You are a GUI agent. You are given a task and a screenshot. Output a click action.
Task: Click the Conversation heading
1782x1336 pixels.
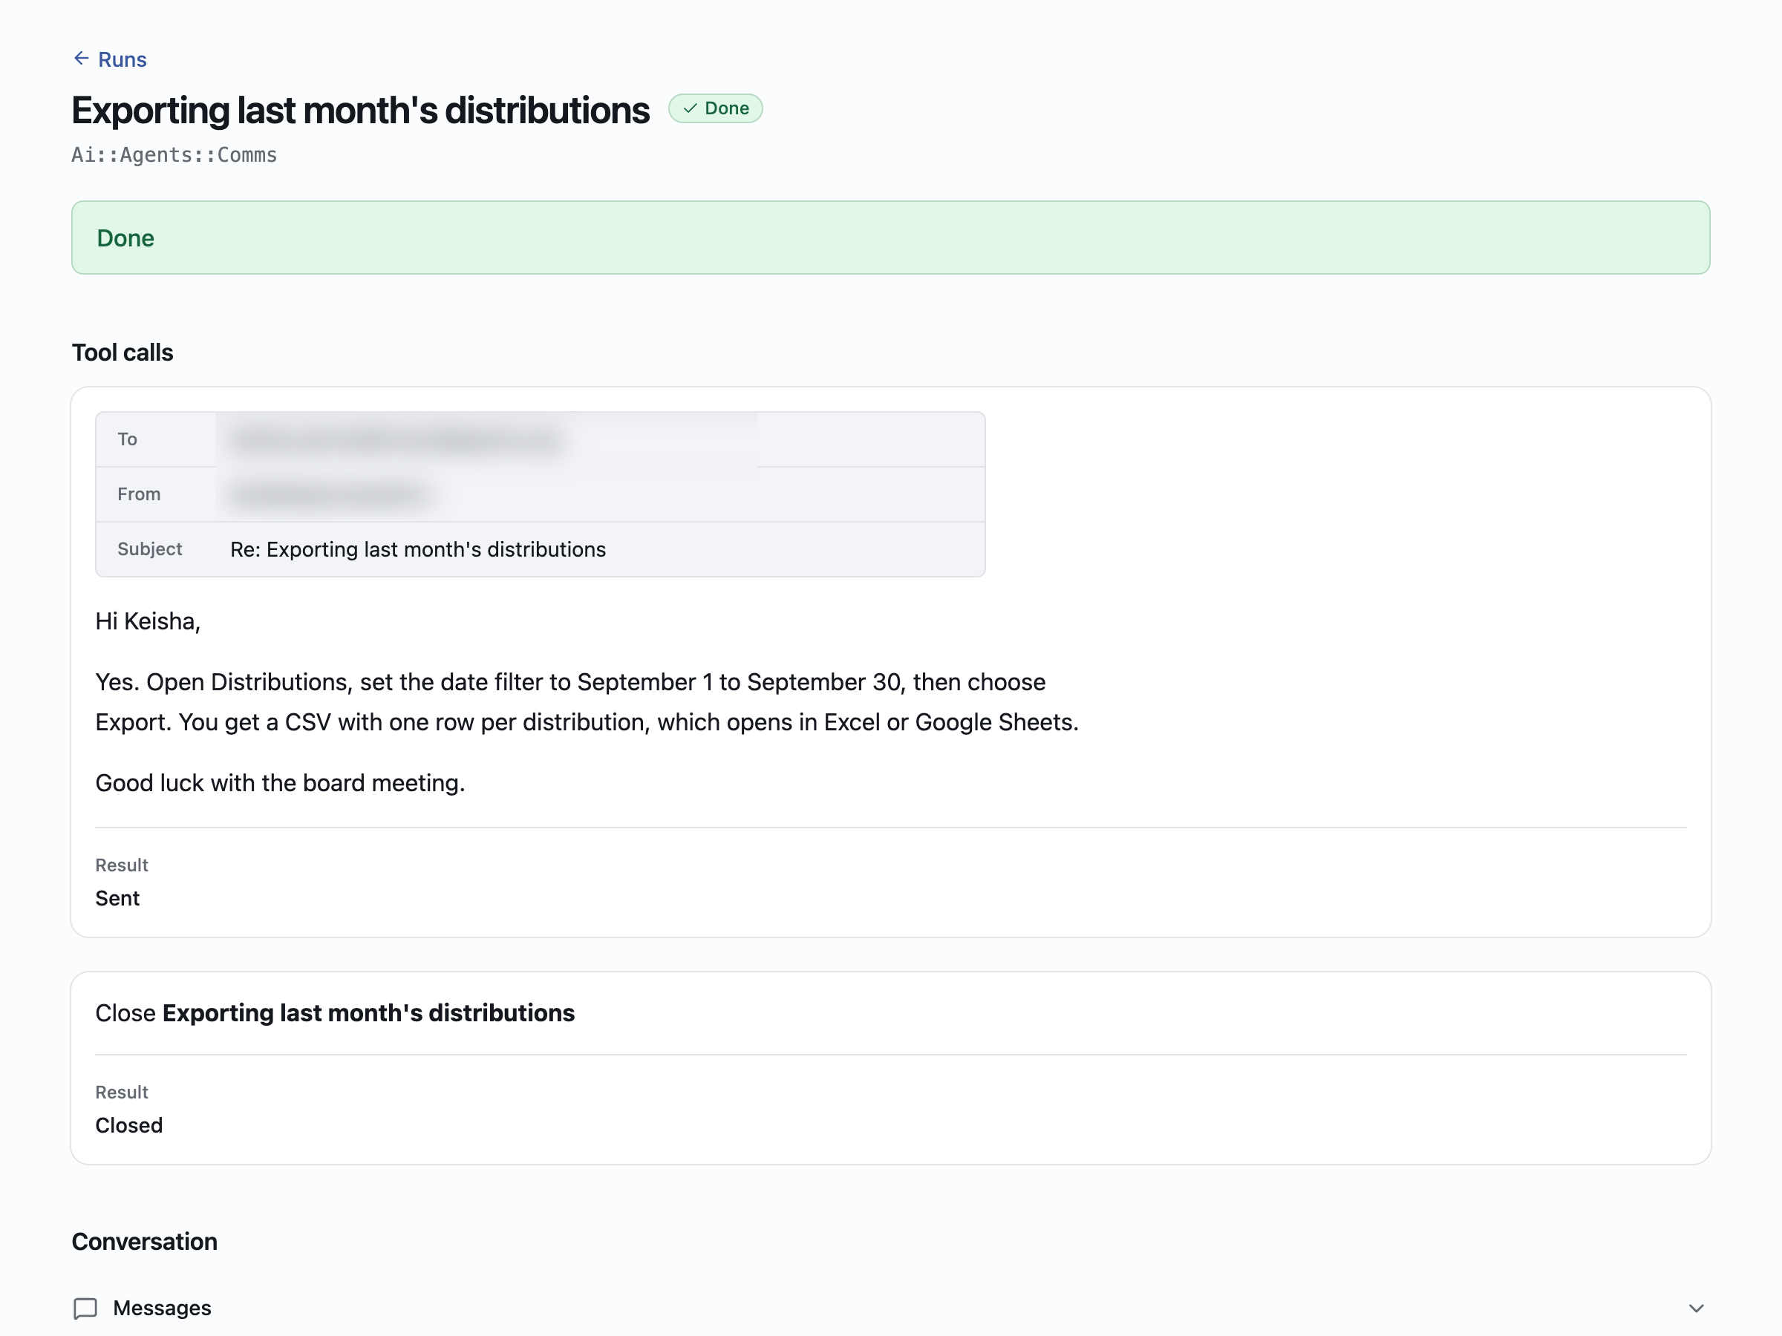[x=144, y=1242]
